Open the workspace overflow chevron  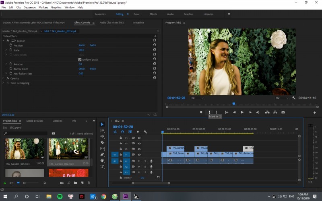click(229, 14)
